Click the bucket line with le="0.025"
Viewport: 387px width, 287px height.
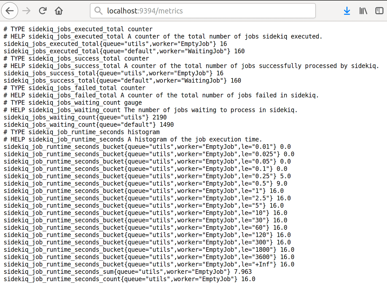(149, 154)
